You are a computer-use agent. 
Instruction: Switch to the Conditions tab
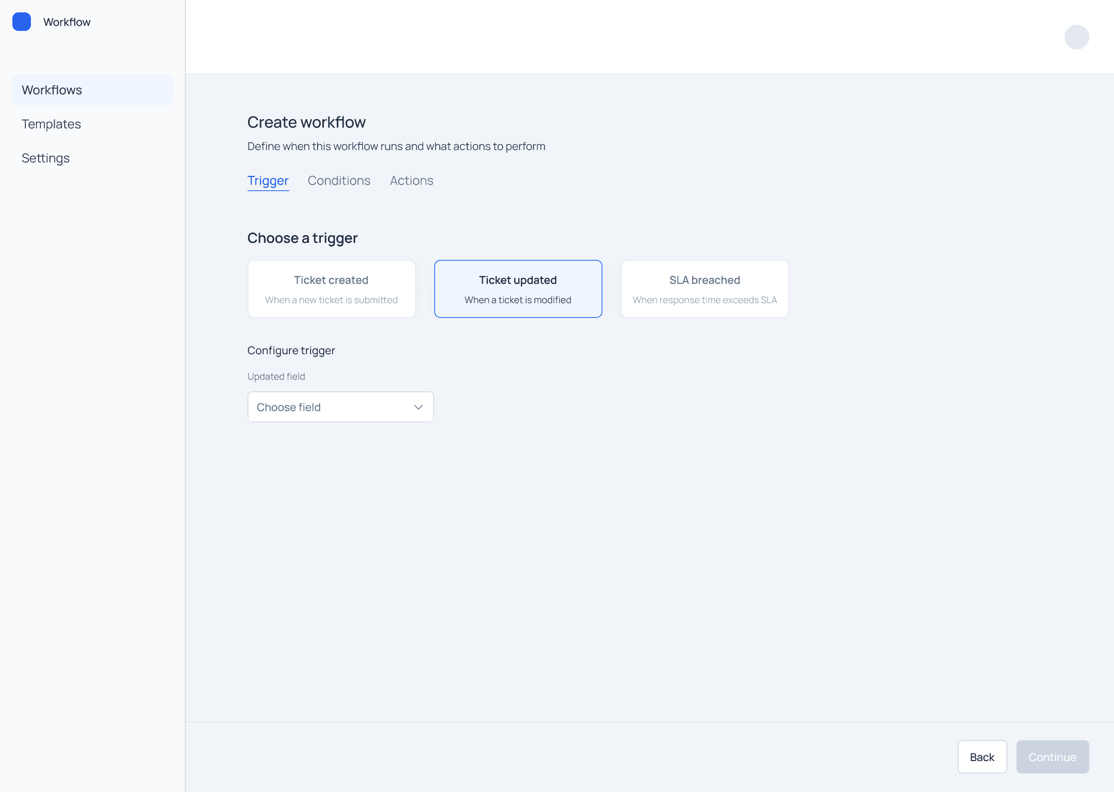pos(339,180)
